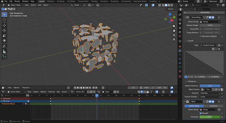Toggle the Threshold (Mask) channel lock
The height and width of the screenshot is (123, 226).
click(x=28, y=104)
